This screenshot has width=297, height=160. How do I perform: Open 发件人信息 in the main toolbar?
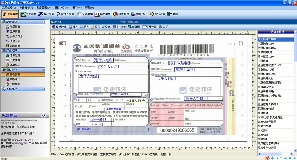click(65, 14)
